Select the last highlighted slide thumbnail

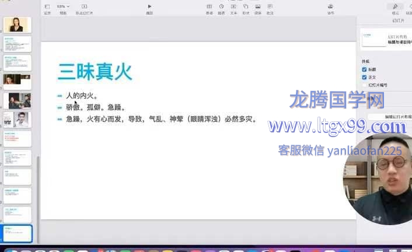[18, 233]
